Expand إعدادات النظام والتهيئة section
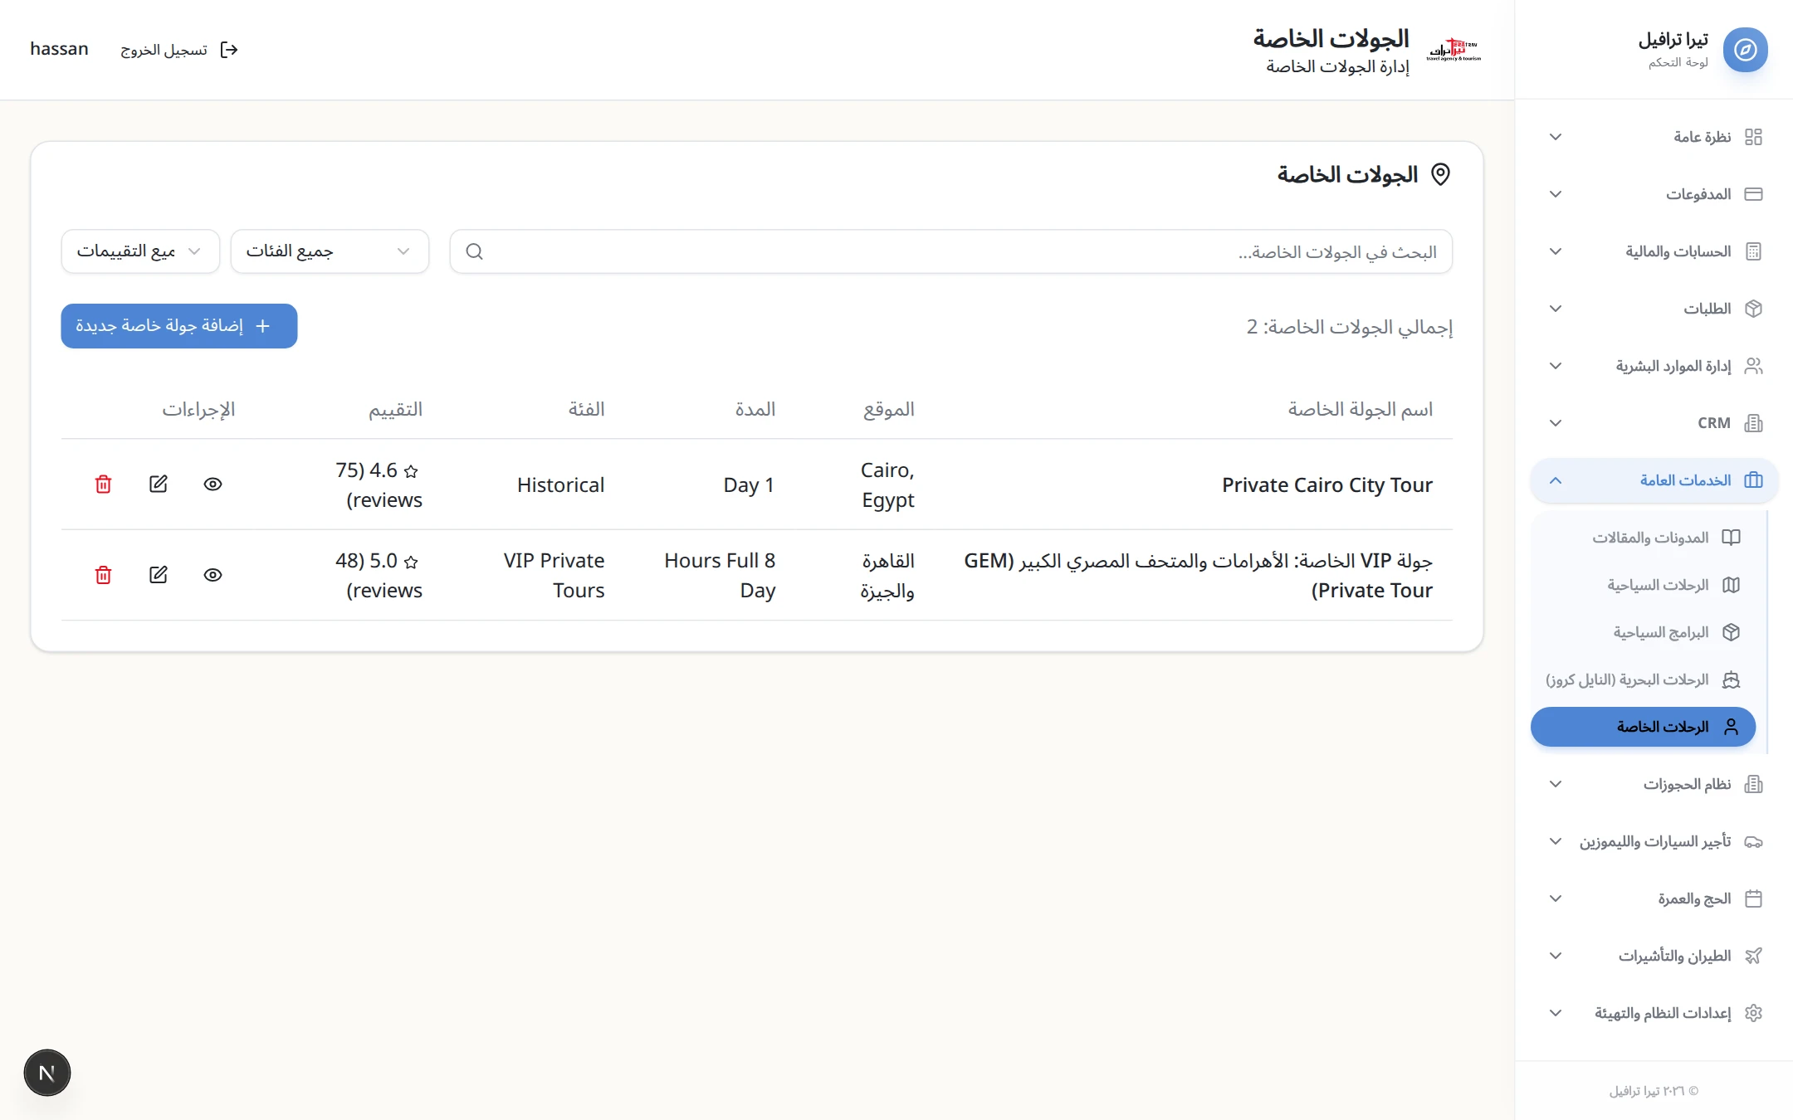The width and height of the screenshot is (1793, 1120). (x=1654, y=1013)
